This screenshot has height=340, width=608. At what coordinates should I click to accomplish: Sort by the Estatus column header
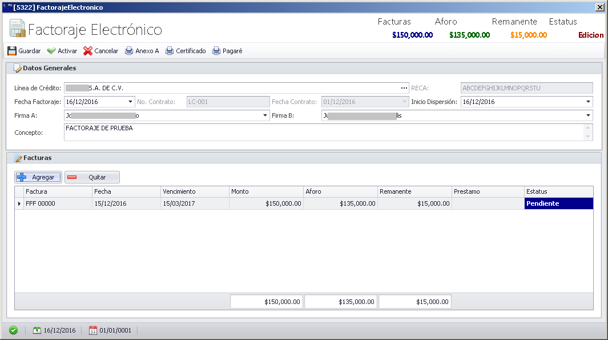coord(559,192)
